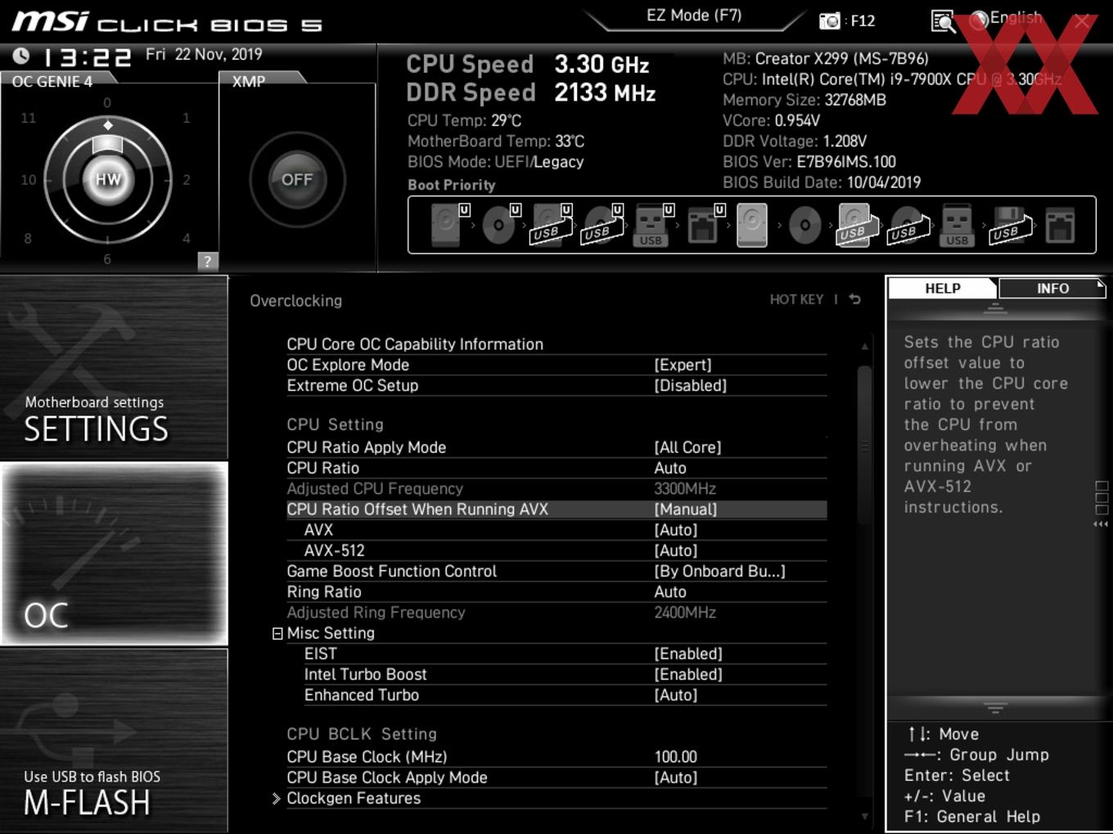Viewport: 1113px width, 834px height.
Task: Toggle Extreme OC Setup Disabled value
Action: pyautogui.click(x=691, y=385)
